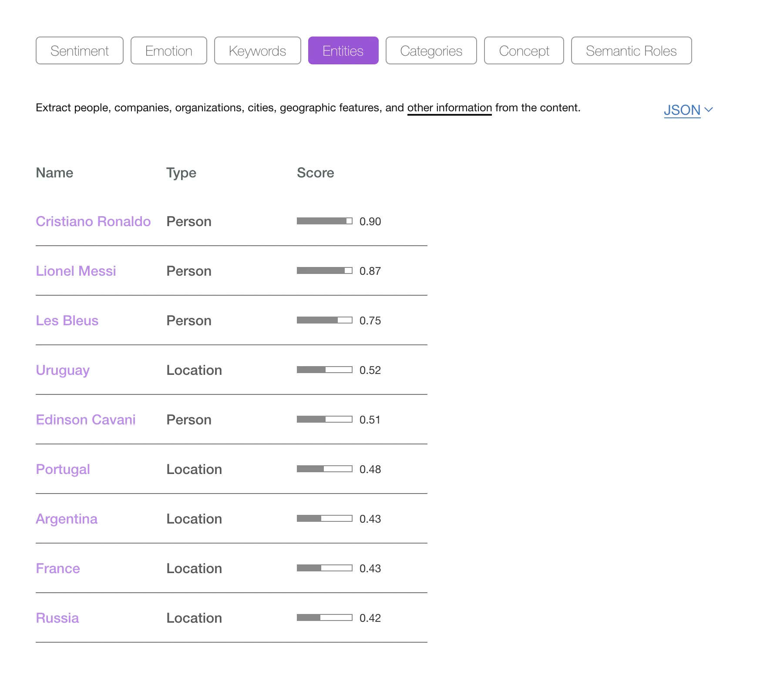Screen dimensions: 760x674
Task: Click the Argentina entity name
Action: pos(67,519)
